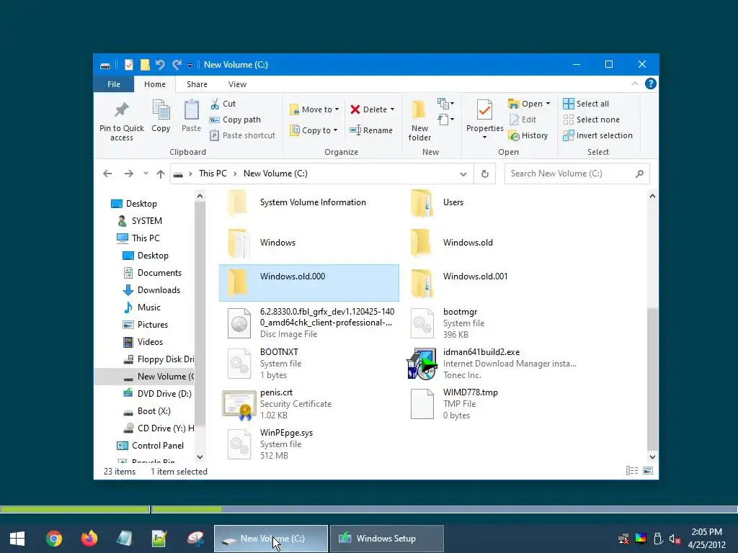
Task: Switch to the Share tab
Action: pos(197,84)
